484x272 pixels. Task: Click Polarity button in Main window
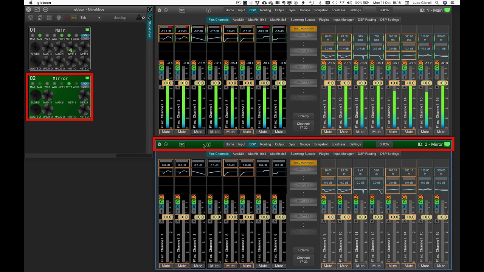coord(303,116)
